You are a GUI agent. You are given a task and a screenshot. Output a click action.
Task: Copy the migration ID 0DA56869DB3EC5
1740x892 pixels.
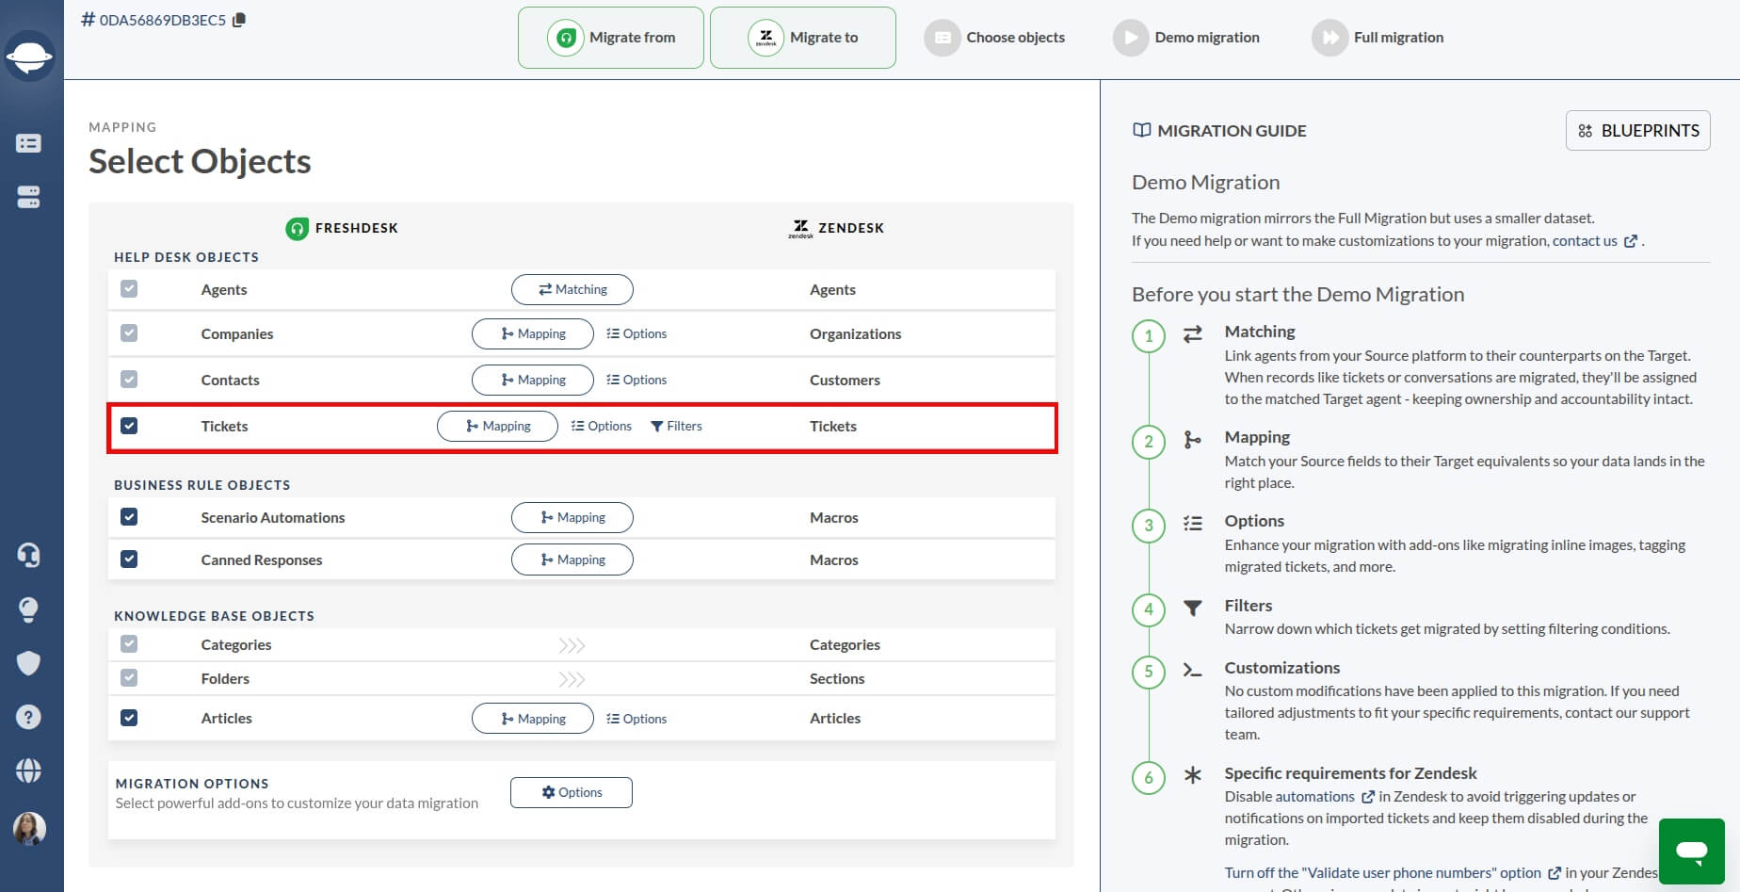click(239, 20)
